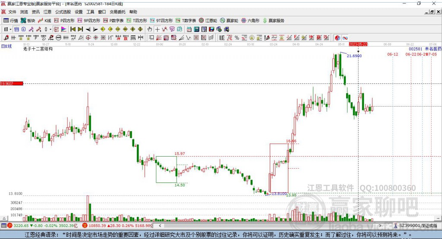The height and width of the screenshot is (239, 442).
Task: Open the P四方形 tool
Action: tap(64, 21)
